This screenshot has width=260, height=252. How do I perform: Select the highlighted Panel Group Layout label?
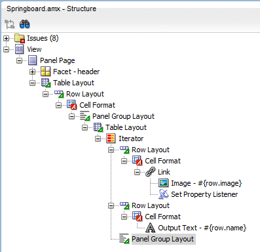(163, 239)
